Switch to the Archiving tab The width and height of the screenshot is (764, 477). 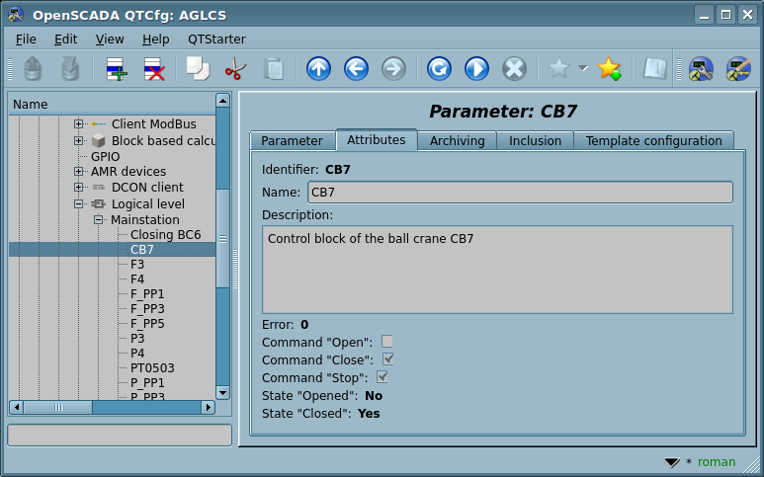(x=457, y=141)
